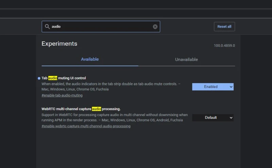272x168 pixels.
Task: Click highlighted "audio" in Tab audio muting title
Action: (x=53, y=78)
